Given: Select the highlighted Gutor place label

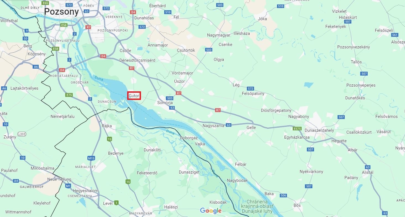Looking at the screenshot, I should point(134,96).
